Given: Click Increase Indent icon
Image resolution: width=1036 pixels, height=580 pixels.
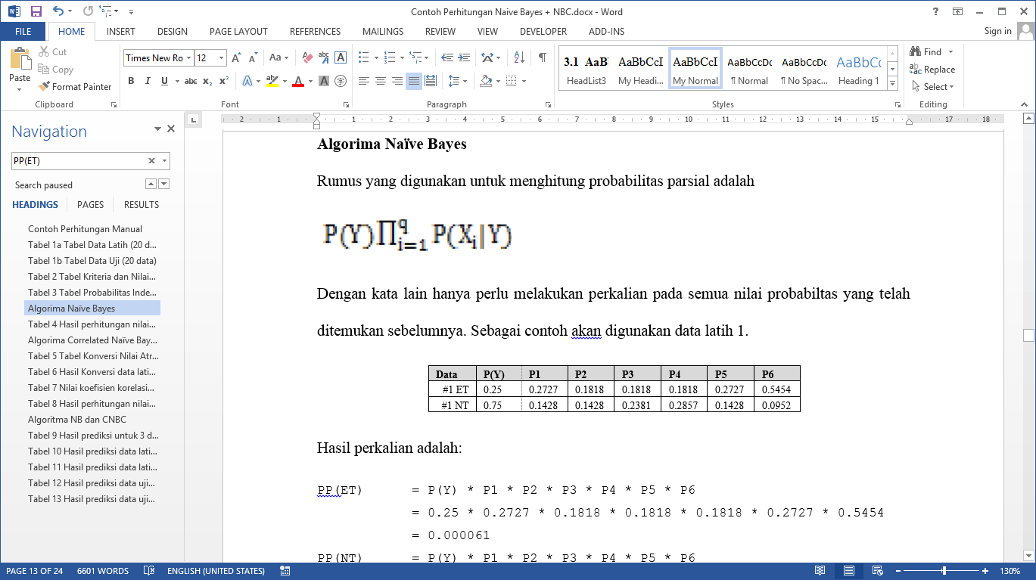Looking at the screenshot, I should [x=463, y=57].
